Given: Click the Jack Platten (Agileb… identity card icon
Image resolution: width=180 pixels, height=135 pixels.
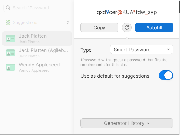Looking at the screenshot, I should coord(10,53).
